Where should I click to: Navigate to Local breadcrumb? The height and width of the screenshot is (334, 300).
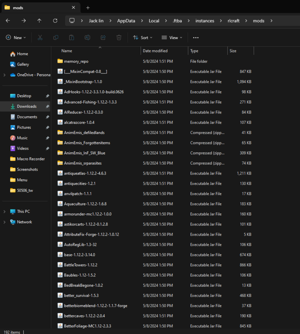pos(154,20)
